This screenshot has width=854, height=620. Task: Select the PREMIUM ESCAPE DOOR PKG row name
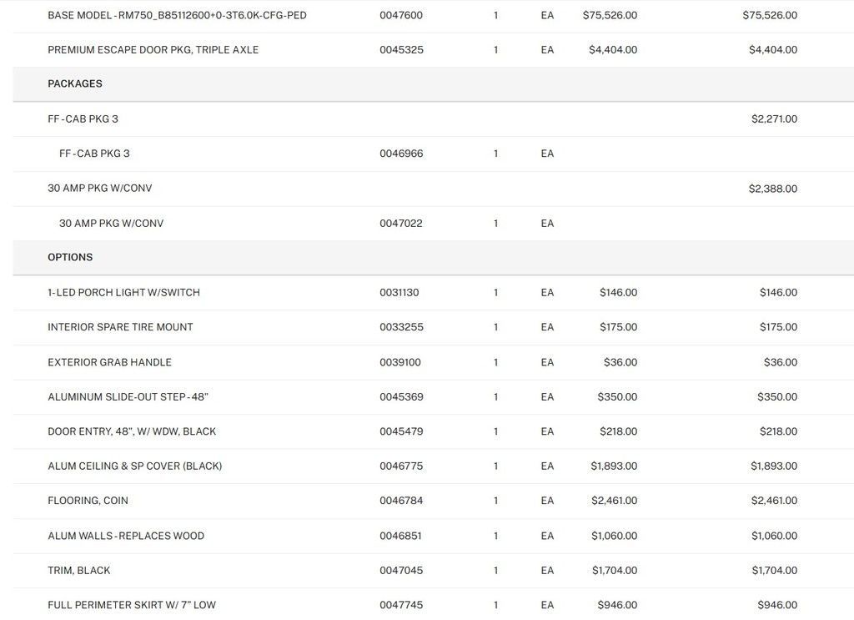tap(153, 50)
